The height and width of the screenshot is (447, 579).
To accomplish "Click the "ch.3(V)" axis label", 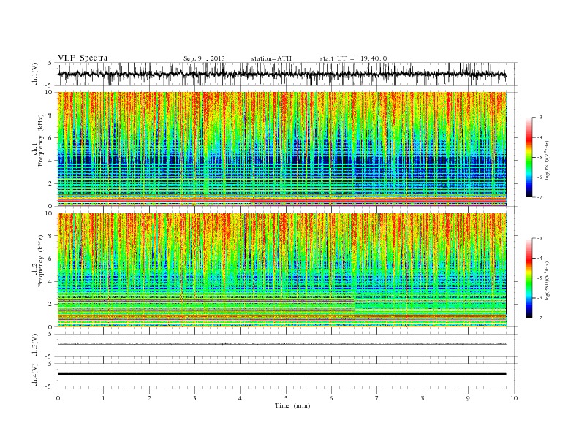I will pyautogui.click(x=35, y=345).
